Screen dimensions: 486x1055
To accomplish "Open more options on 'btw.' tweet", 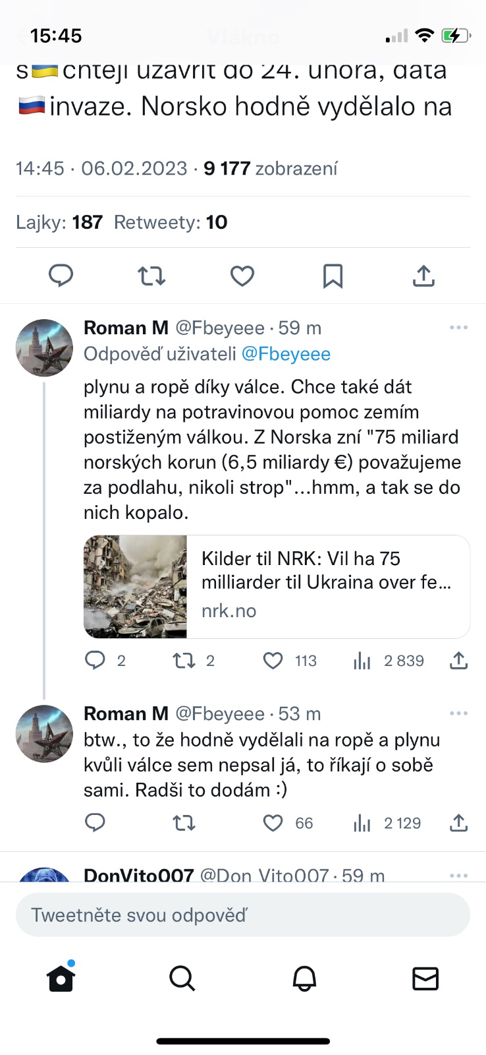I will pyautogui.click(x=458, y=713).
